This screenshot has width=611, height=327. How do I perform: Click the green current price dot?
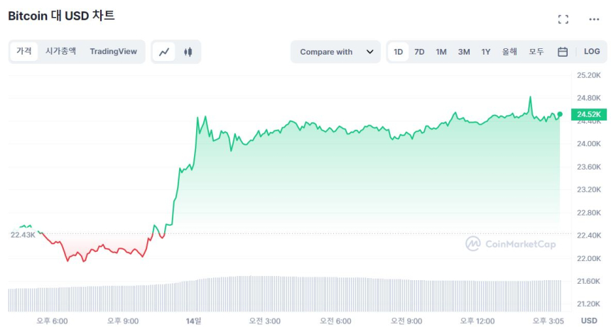tap(560, 114)
